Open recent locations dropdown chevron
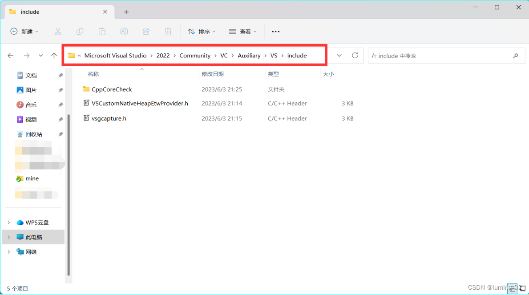Image resolution: width=529 pixels, height=295 pixels. pos(40,56)
